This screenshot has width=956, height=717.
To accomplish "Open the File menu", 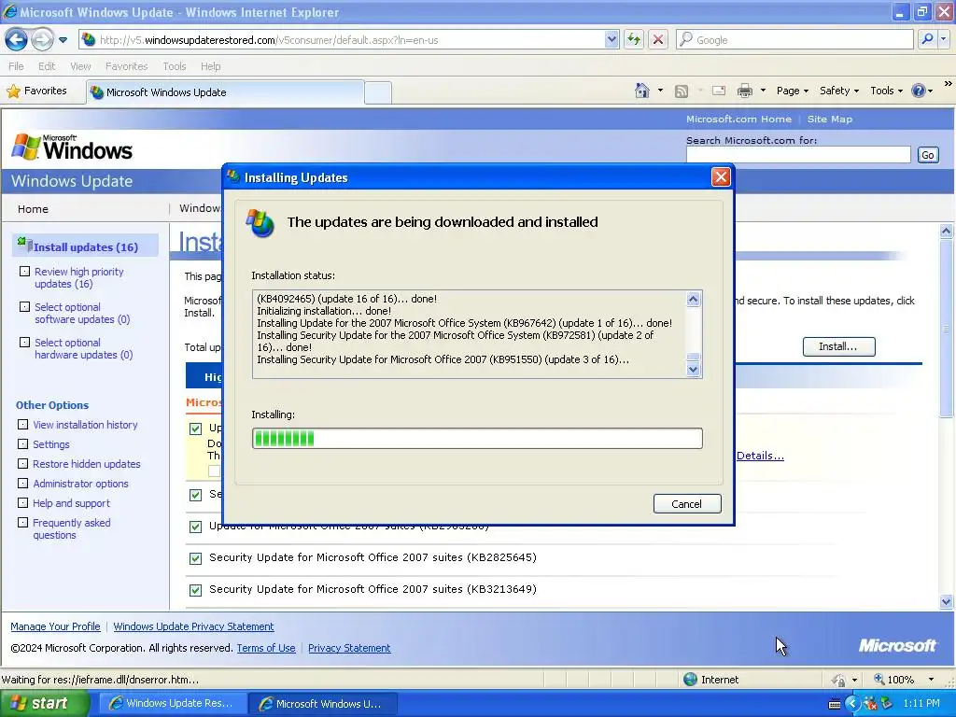I will 16,66.
